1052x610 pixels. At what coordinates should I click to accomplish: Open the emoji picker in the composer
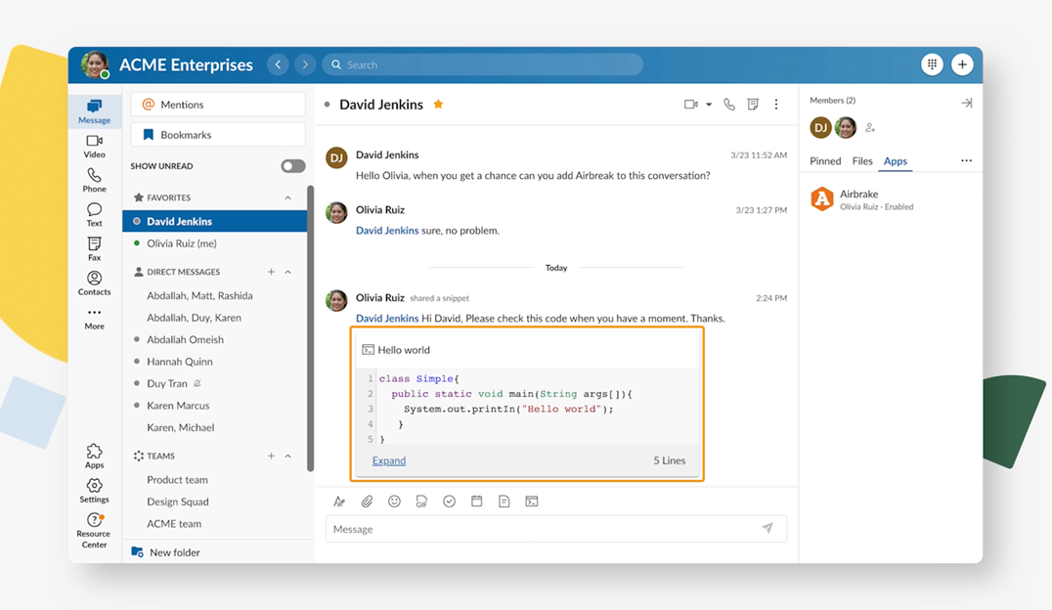pyautogui.click(x=394, y=501)
